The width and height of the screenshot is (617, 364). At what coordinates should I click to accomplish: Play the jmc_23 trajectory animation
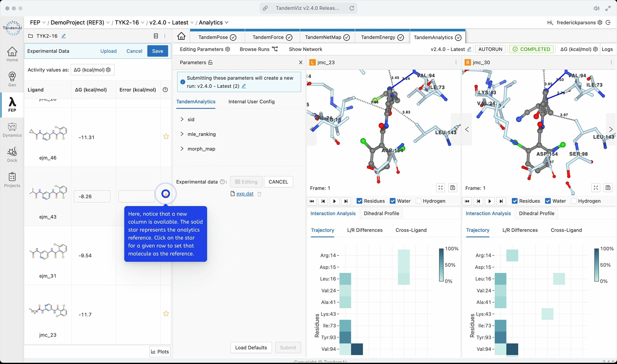(334, 201)
